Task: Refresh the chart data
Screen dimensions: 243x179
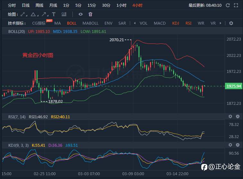Action: tap(228, 5)
